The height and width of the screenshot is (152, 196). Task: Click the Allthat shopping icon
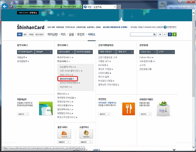[64, 134]
